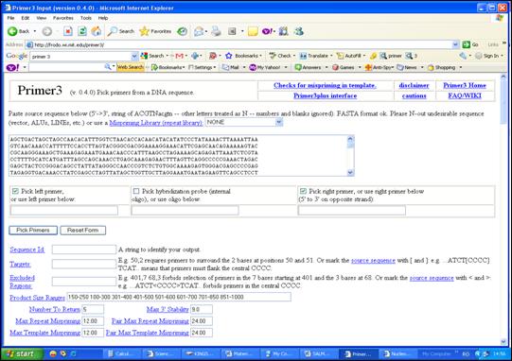Click Yahoo Web Search button
512x361 pixels.
tap(131, 67)
